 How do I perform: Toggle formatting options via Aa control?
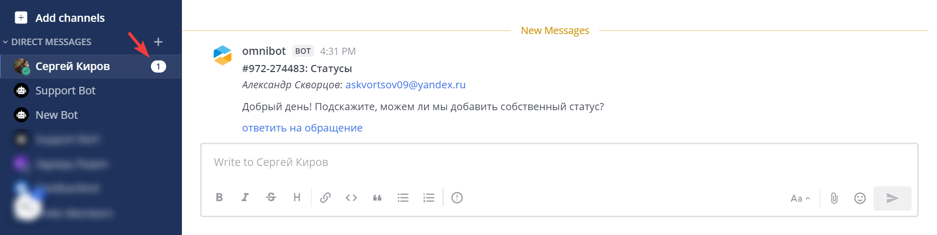click(x=800, y=198)
